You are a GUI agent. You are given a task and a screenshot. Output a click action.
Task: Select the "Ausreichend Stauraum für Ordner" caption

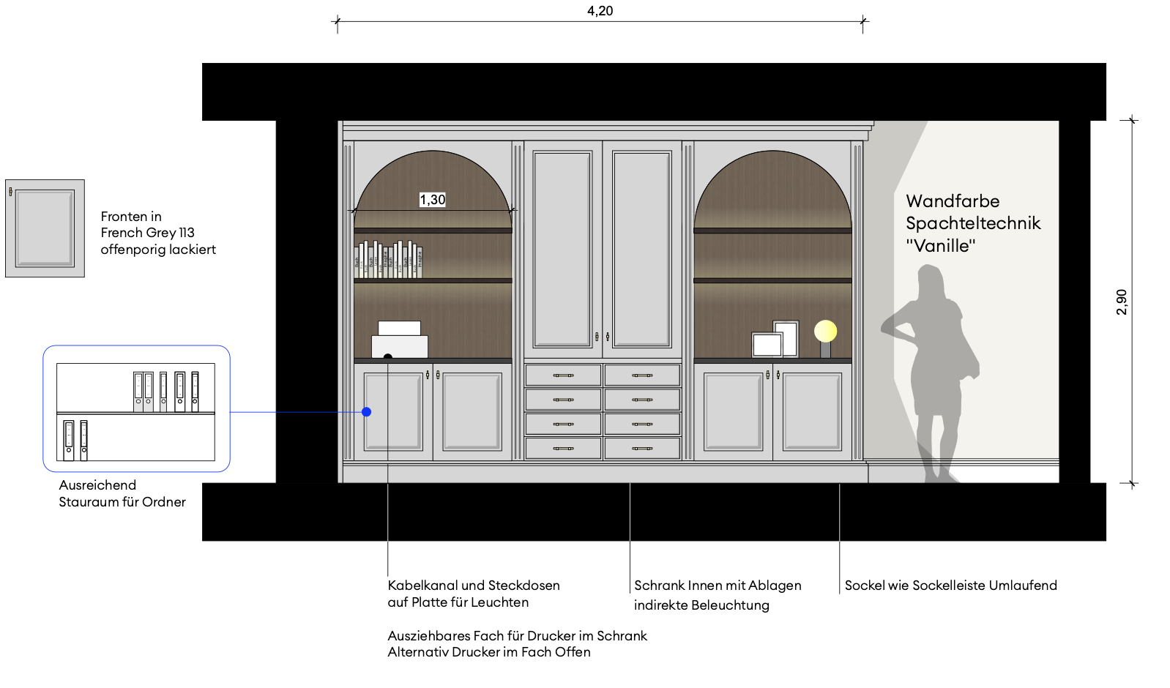[122, 493]
